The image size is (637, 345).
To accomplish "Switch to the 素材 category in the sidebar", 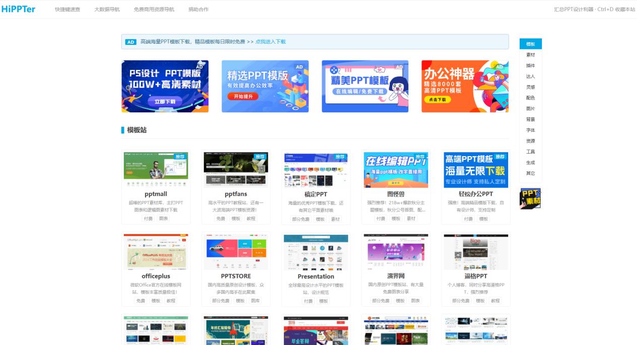I will (x=529, y=54).
